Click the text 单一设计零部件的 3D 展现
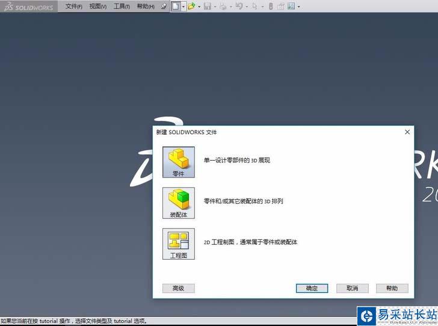438x326 pixels. (x=237, y=161)
